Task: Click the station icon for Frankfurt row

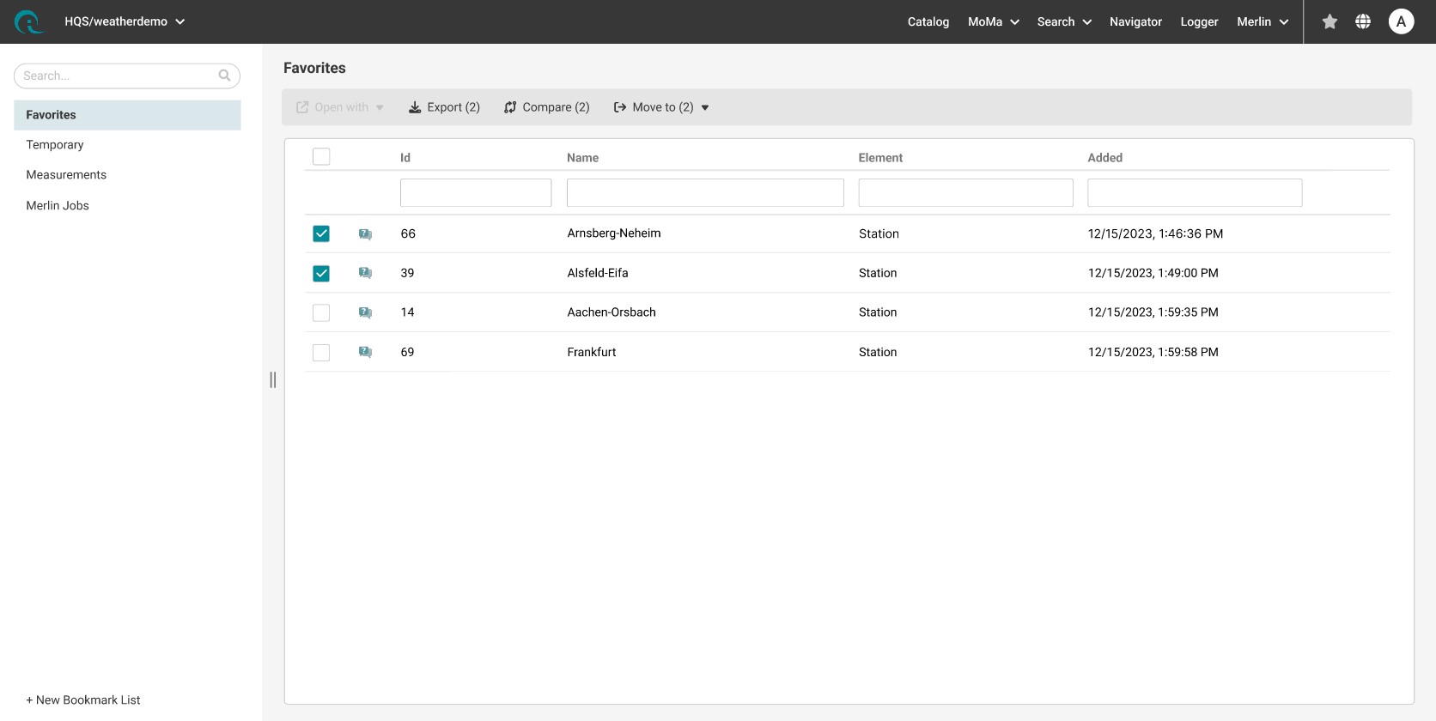Action: coord(365,352)
